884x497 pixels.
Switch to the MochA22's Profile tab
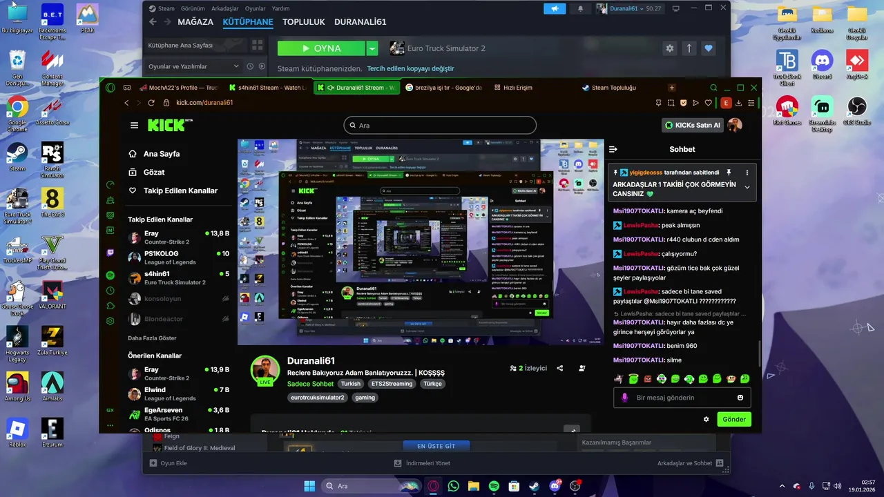click(x=178, y=88)
